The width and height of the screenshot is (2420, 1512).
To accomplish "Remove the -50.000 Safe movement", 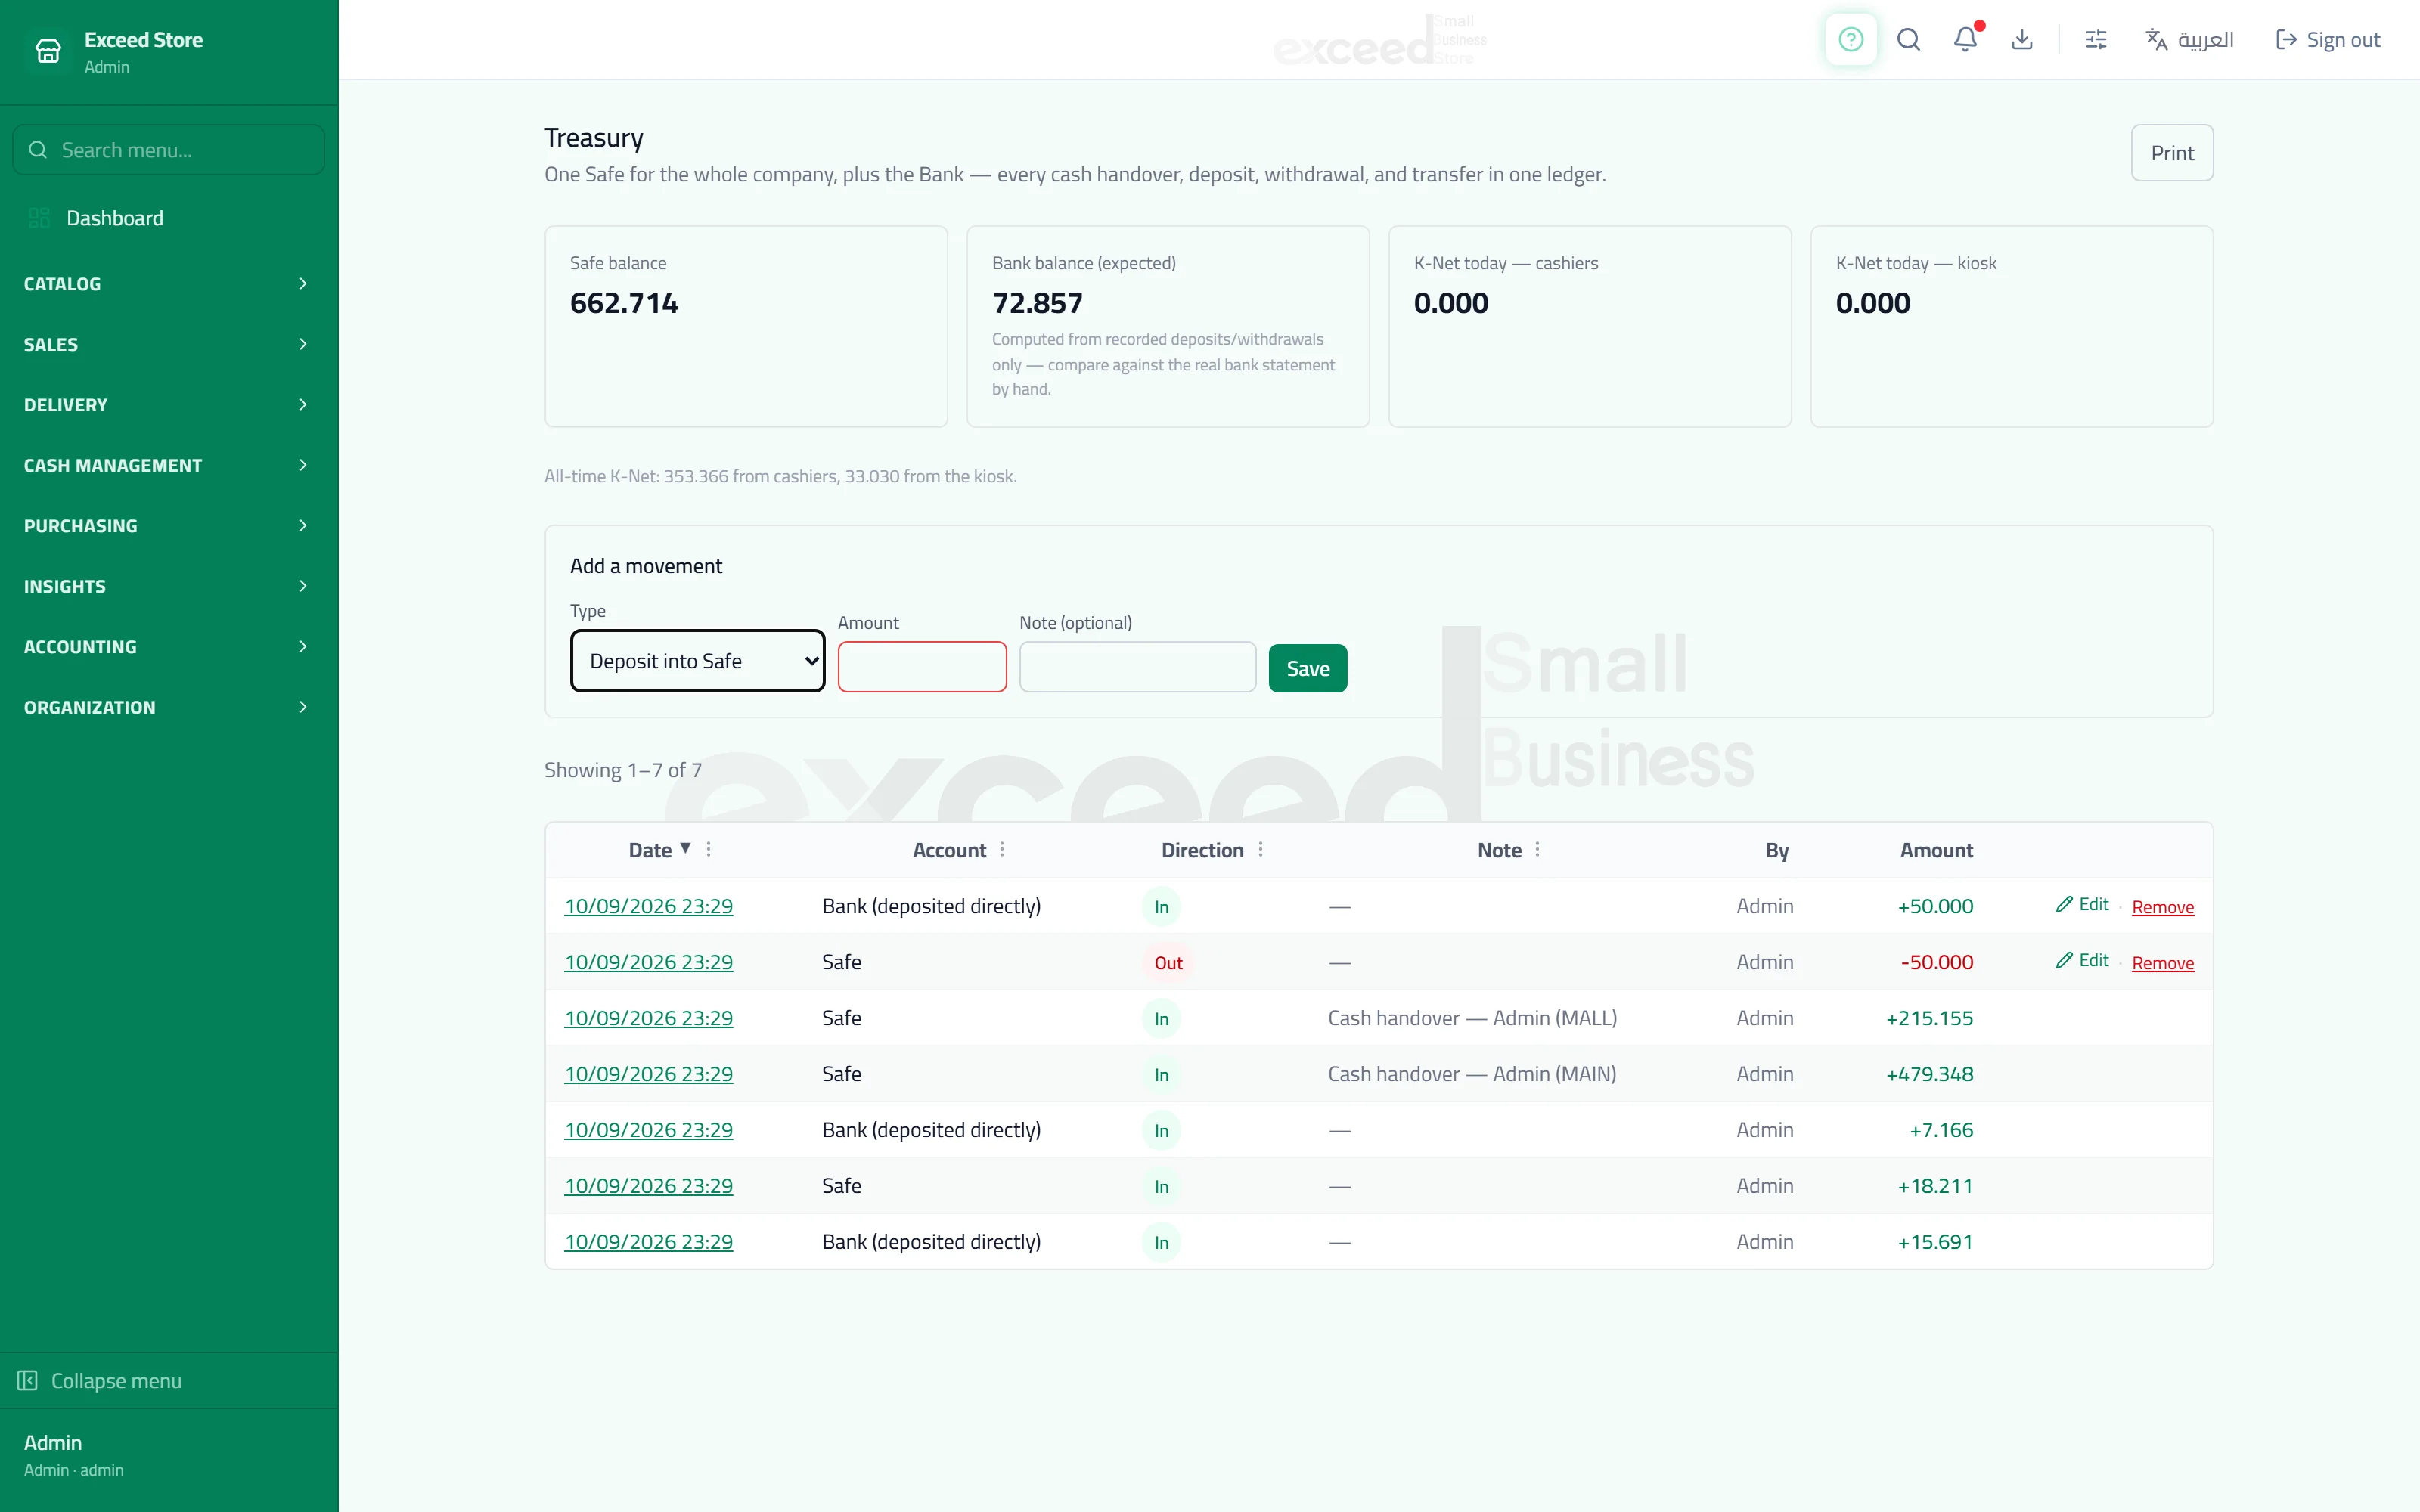I will point(2162,963).
